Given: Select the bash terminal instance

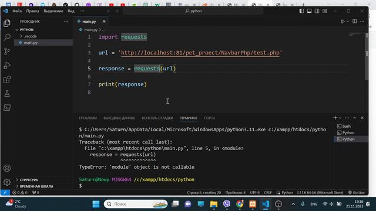Looking at the screenshot, I should coord(351,126).
